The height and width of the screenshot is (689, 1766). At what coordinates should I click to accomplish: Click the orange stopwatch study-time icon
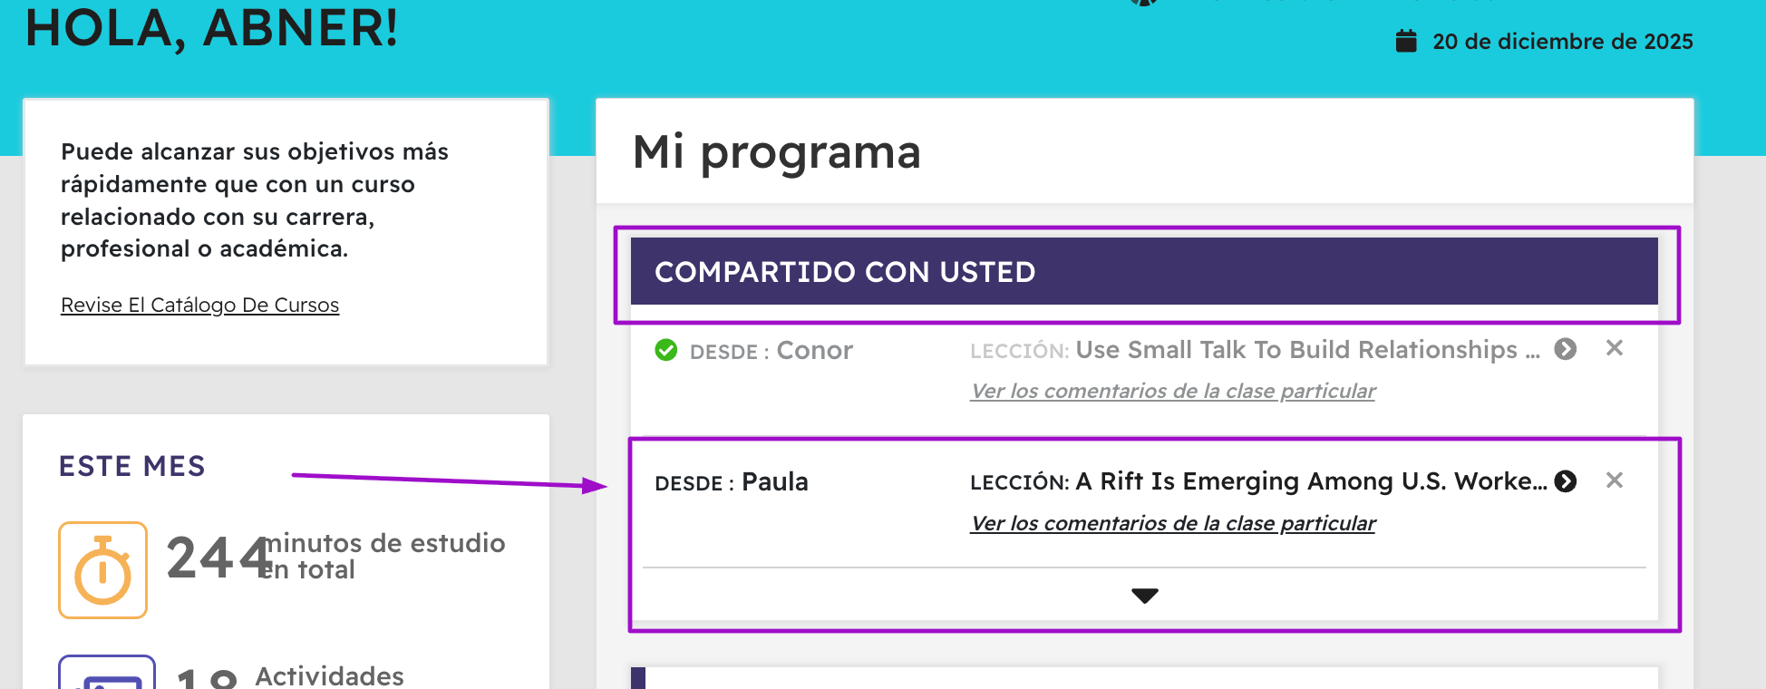[103, 570]
